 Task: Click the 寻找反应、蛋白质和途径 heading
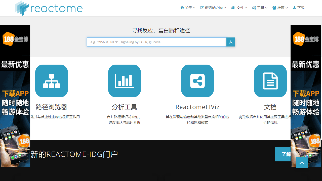tap(161, 30)
